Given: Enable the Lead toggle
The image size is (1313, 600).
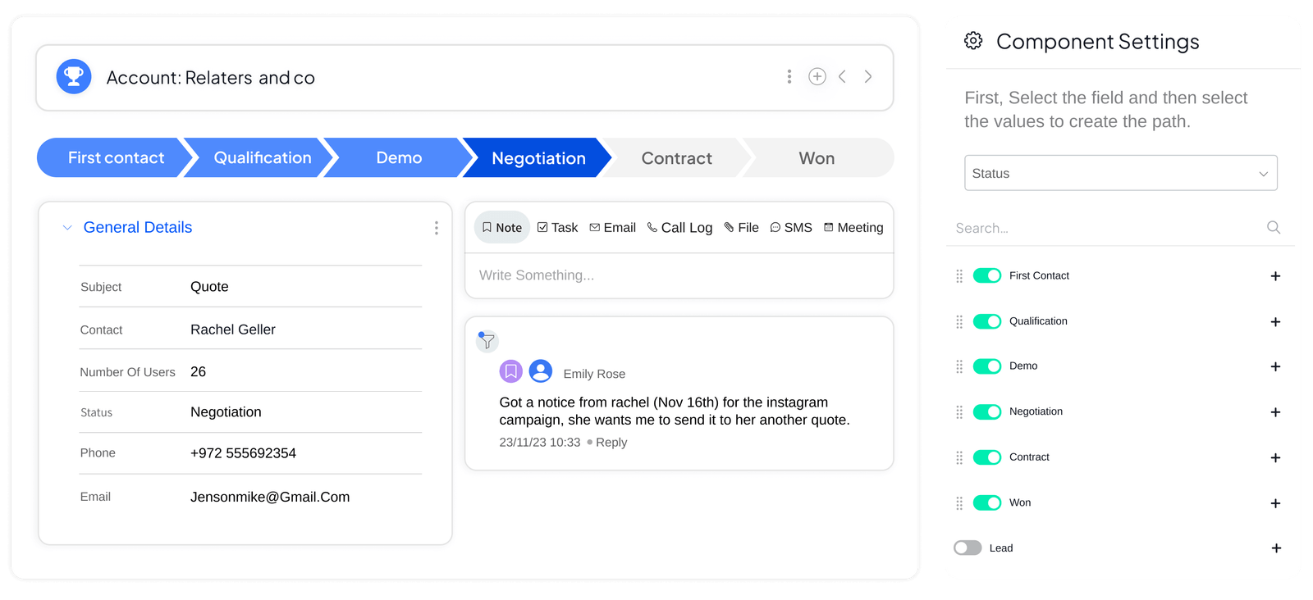Looking at the screenshot, I should click(968, 548).
